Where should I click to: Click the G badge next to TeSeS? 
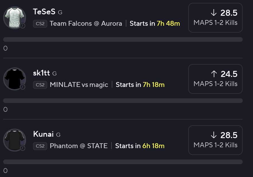click(60, 12)
